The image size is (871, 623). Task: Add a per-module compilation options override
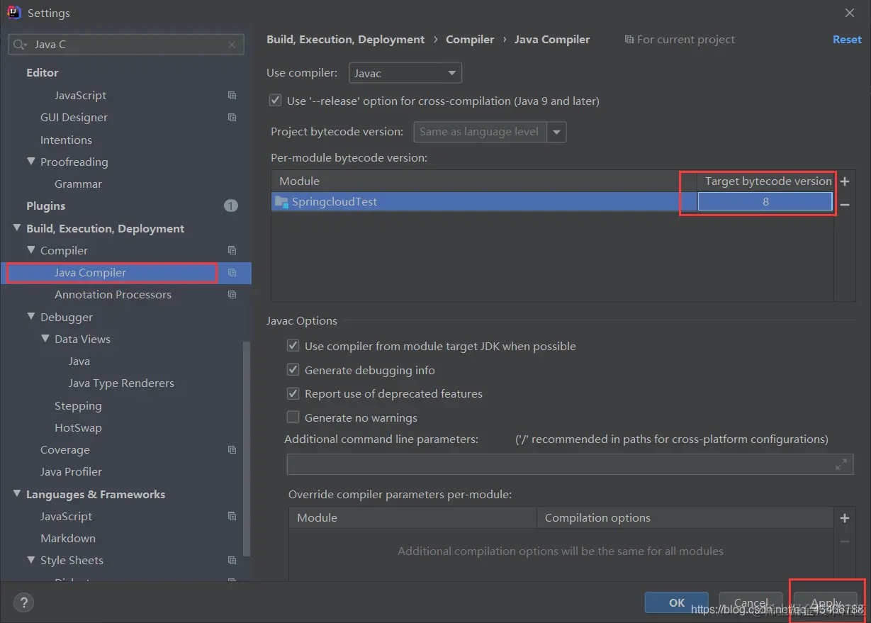[x=845, y=518]
